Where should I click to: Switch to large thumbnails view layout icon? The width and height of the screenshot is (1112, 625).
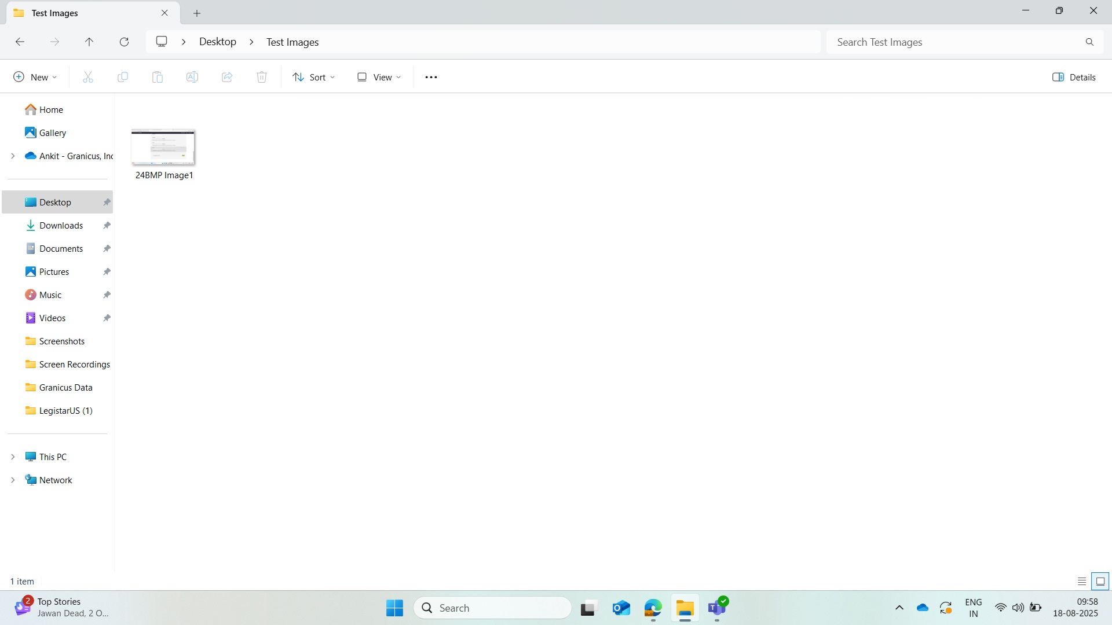point(1100,581)
